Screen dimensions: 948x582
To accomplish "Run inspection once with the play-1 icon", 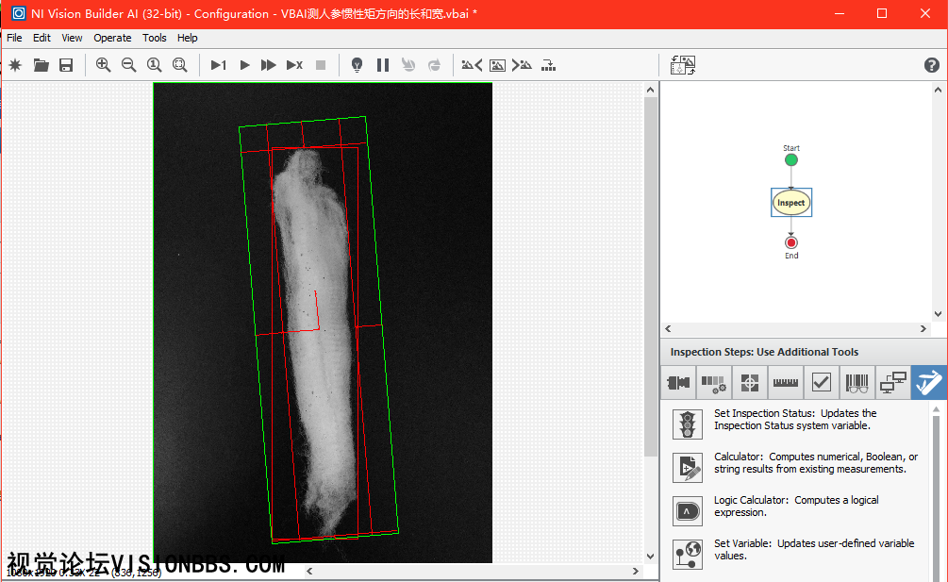I will coord(218,65).
